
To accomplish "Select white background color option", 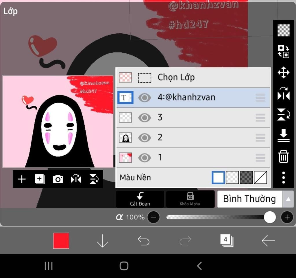I will coord(218,177).
